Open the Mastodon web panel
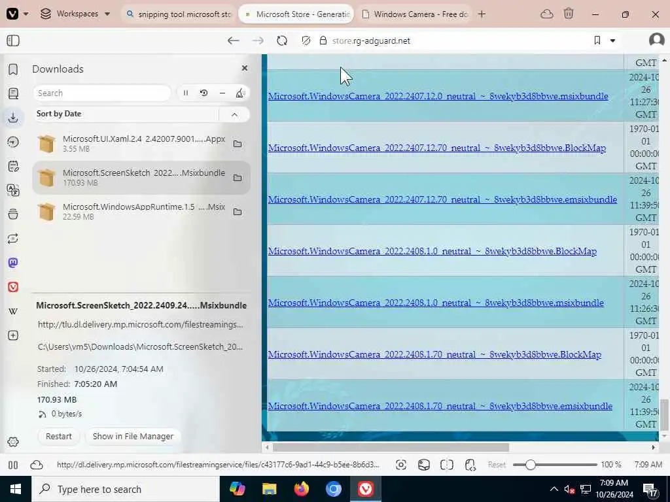Screen dimensions: 670x502 point(13,263)
